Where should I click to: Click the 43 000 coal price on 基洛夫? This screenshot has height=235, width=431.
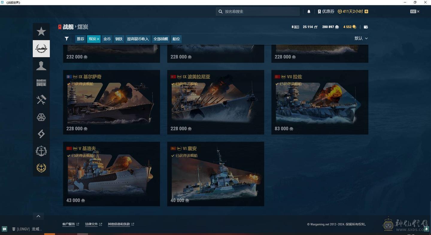point(75,200)
